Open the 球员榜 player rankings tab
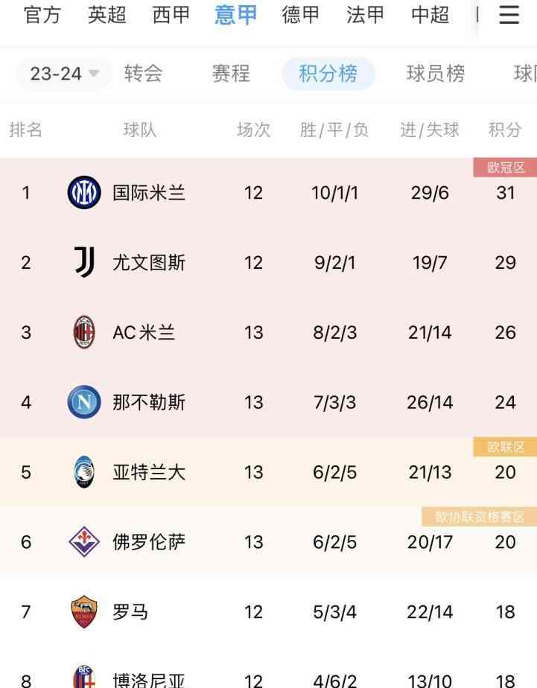 click(435, 73)
